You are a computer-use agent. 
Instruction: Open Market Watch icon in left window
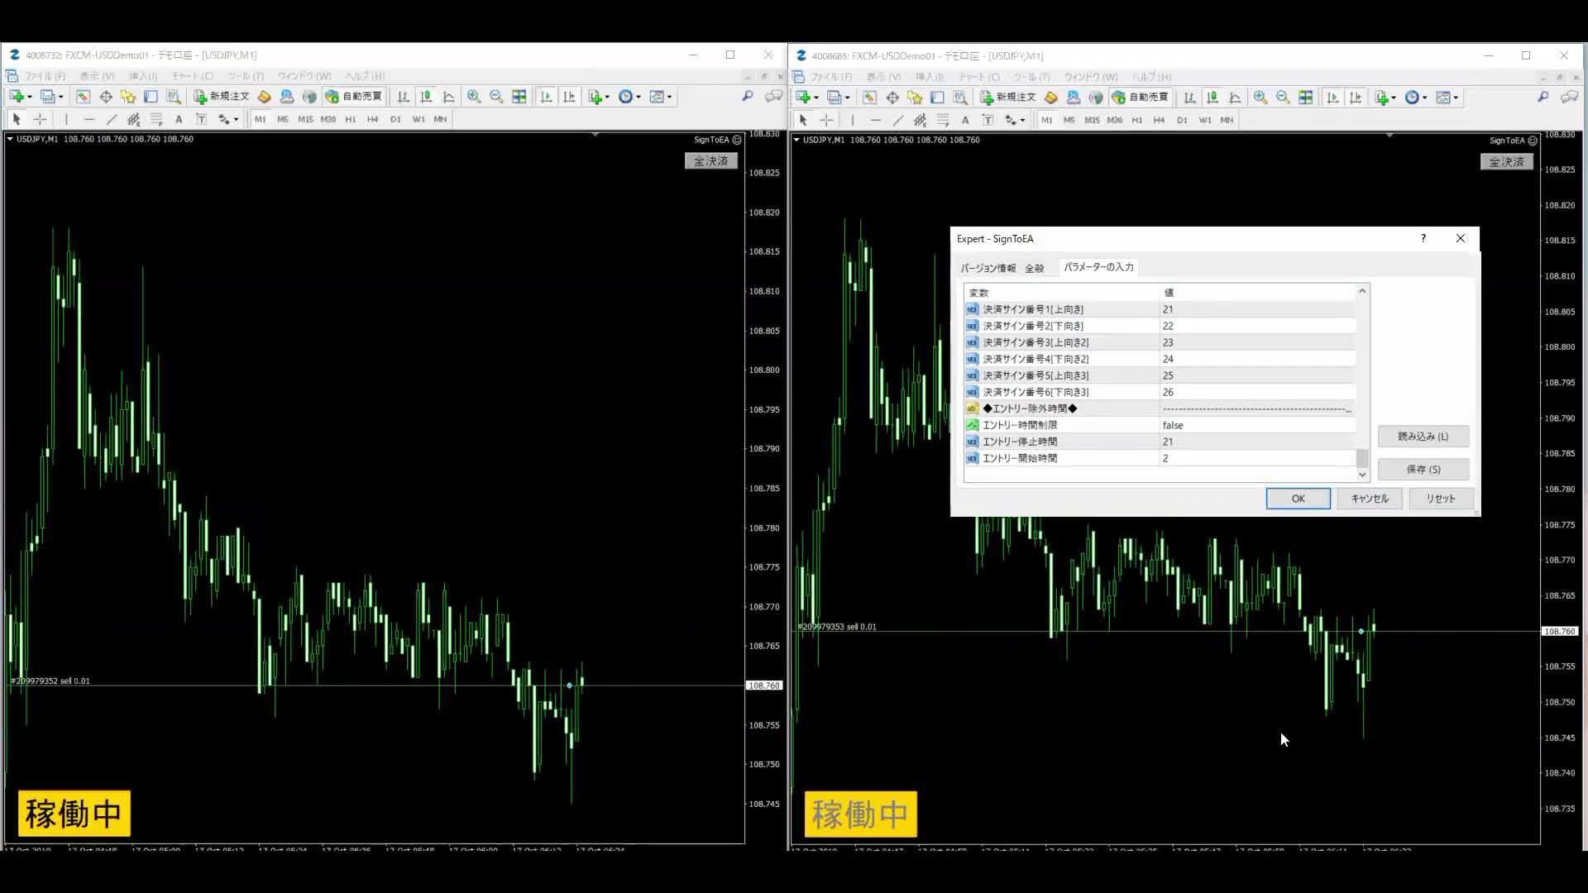tap(84, 97)
